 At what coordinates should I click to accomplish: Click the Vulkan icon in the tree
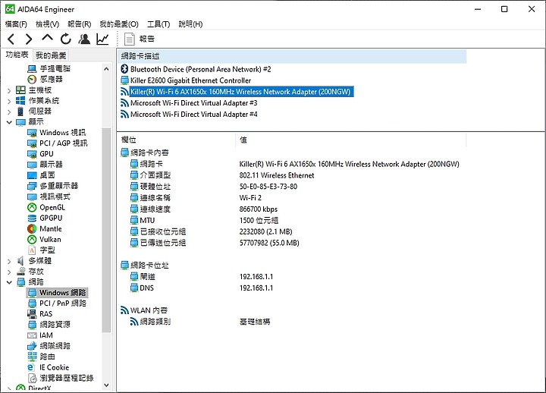coord(32,239)
